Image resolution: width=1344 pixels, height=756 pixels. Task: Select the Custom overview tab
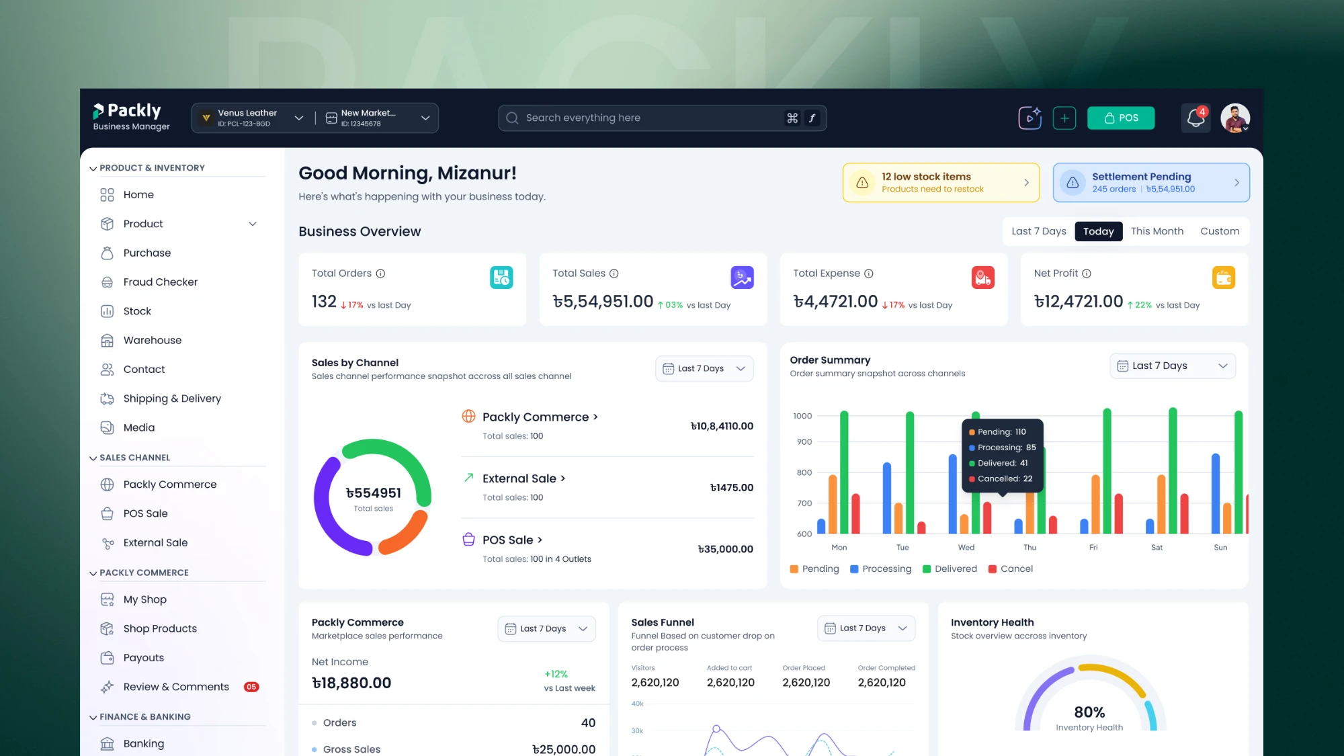tap(1220, 231)
